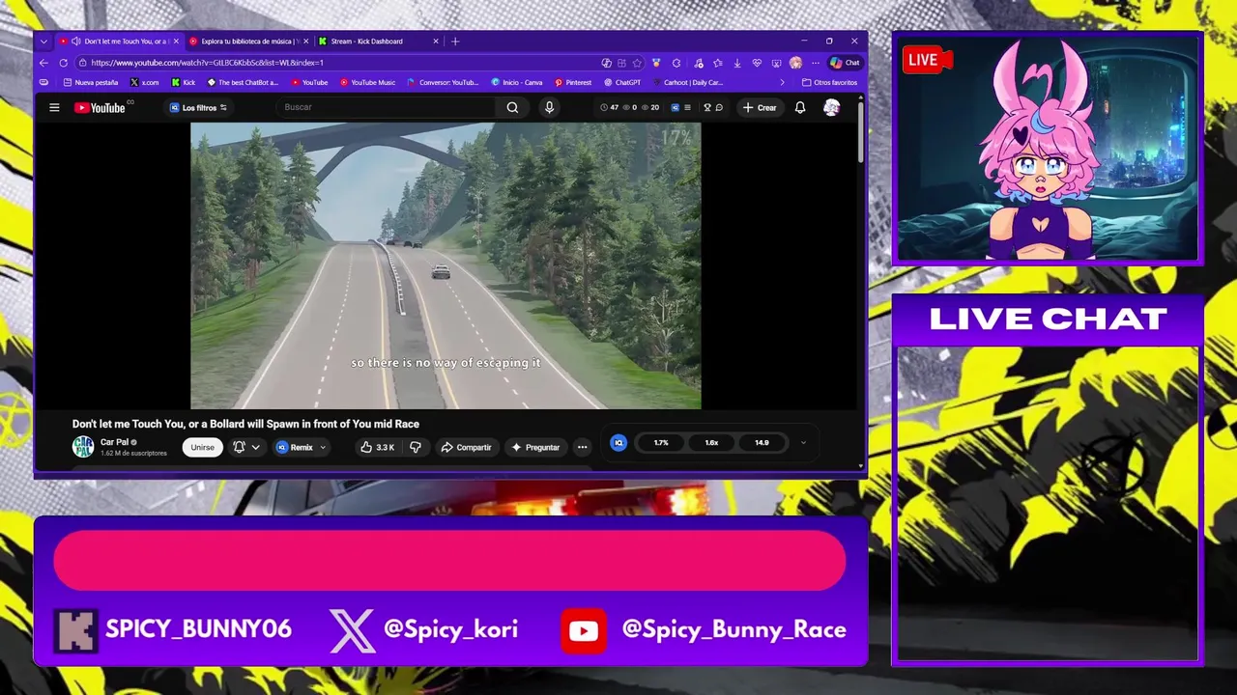Image resolution: width=1237 pixels, height=695 pixels.
Task: Click the 14.9 stat pill
Action: [x=762, y=442]
